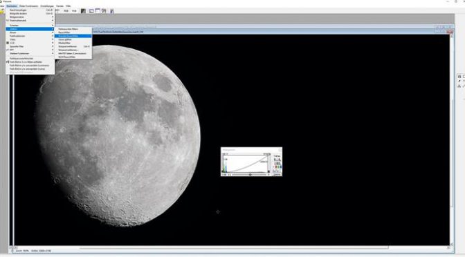465x257 pixels.
Task: Click the RGB channel color icons in histogram
Action: [277, 167]
